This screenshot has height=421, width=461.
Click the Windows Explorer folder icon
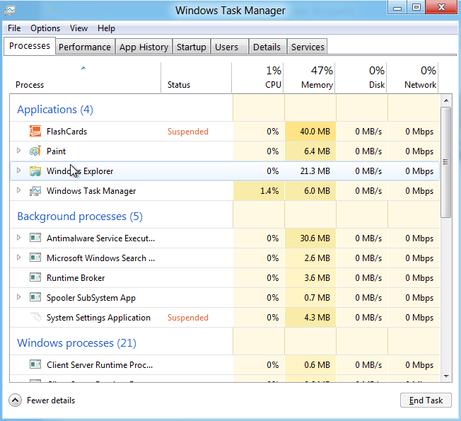tap(35, 171)
